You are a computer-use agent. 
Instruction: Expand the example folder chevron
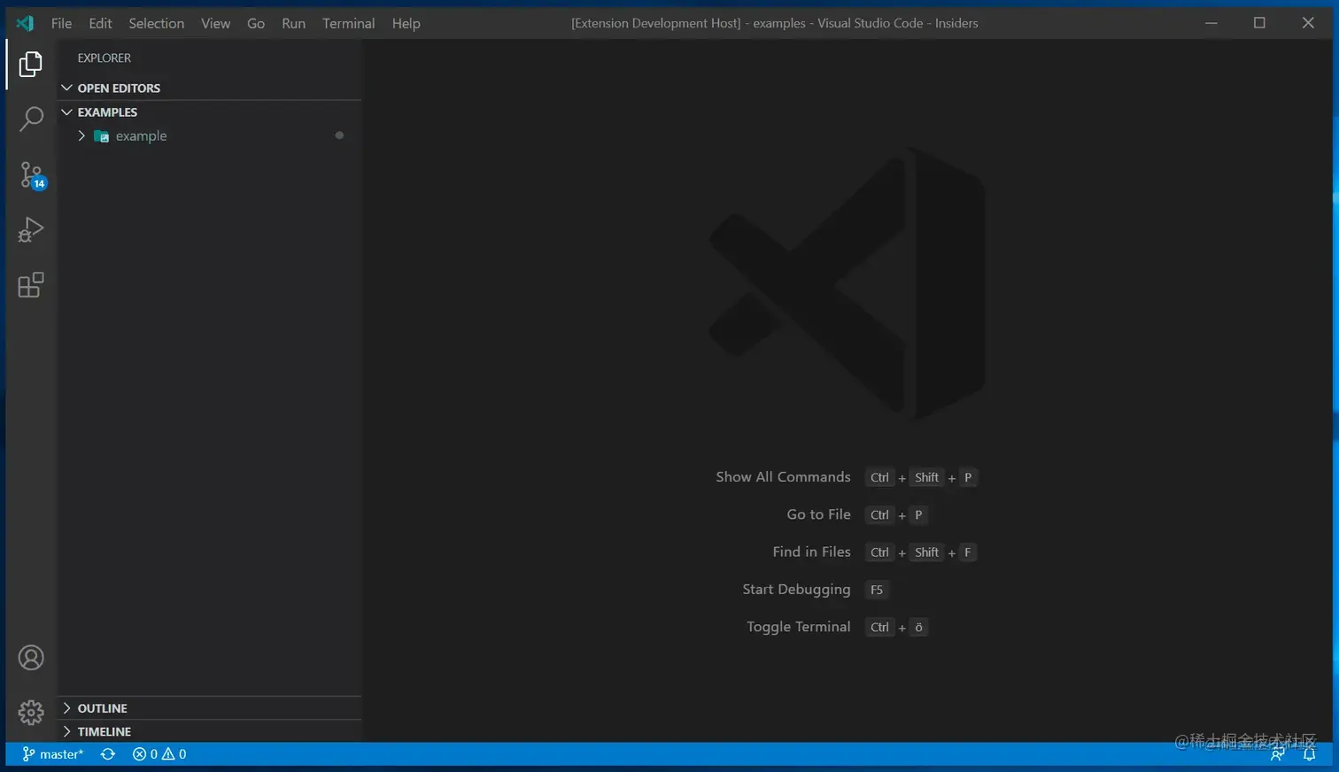pyautogui.click(x=81, y=135)
